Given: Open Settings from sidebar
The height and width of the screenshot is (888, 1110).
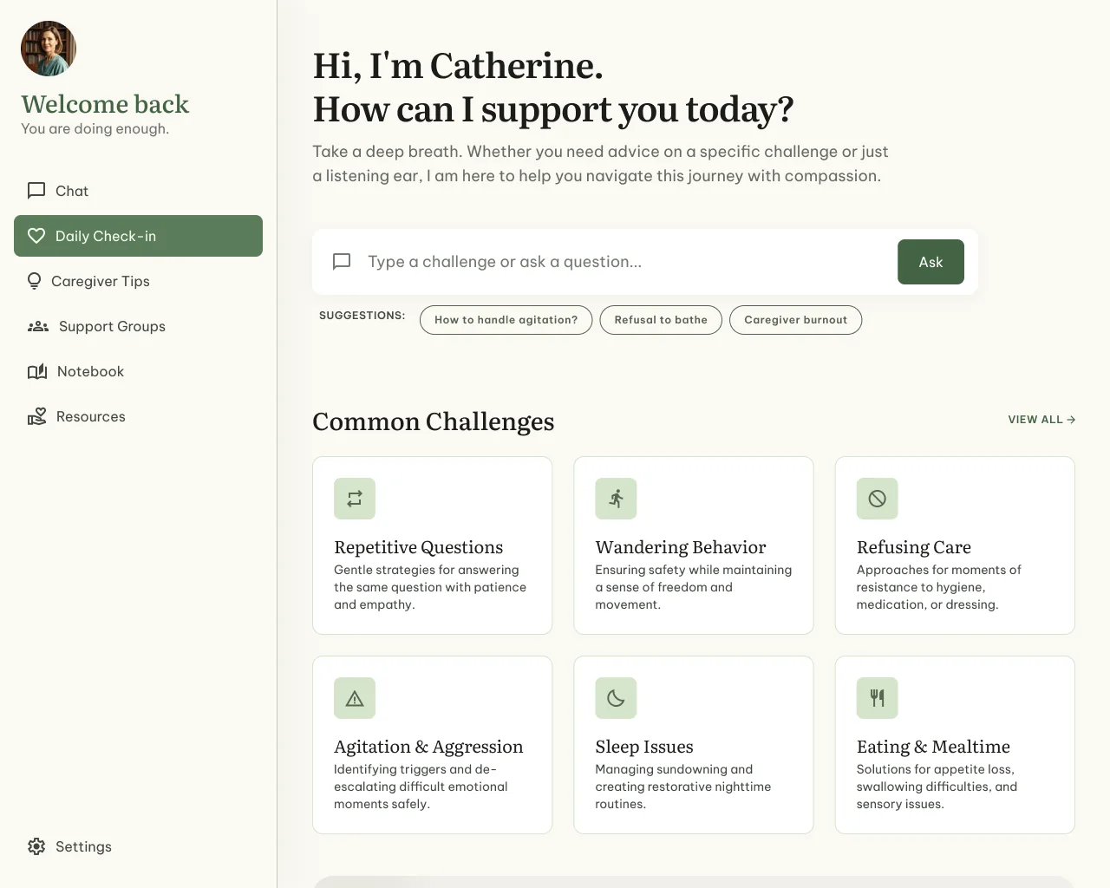Looking at the screenshot, I should tap(138, 846).
